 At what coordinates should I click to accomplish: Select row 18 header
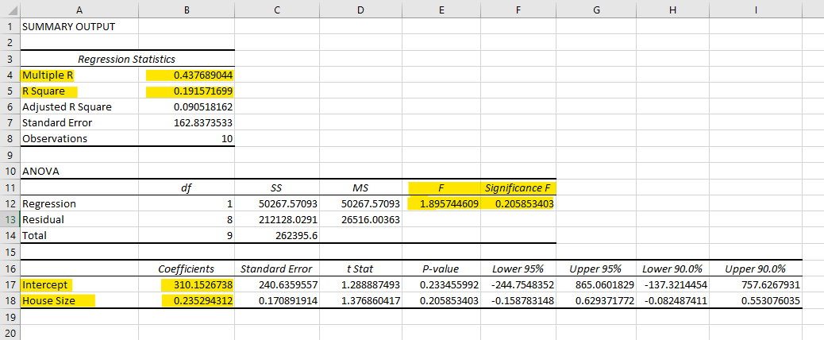(x=9, y=301)
